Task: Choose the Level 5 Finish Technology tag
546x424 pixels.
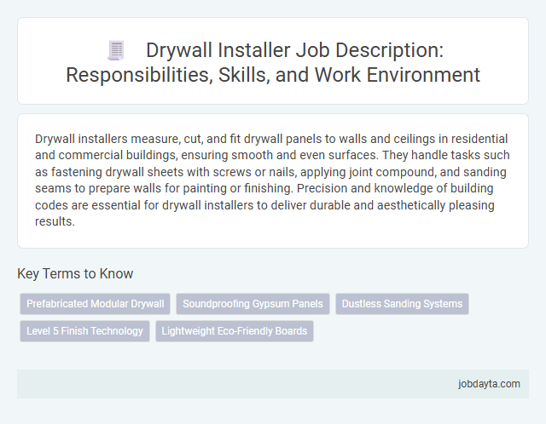Action: (84, 331)
